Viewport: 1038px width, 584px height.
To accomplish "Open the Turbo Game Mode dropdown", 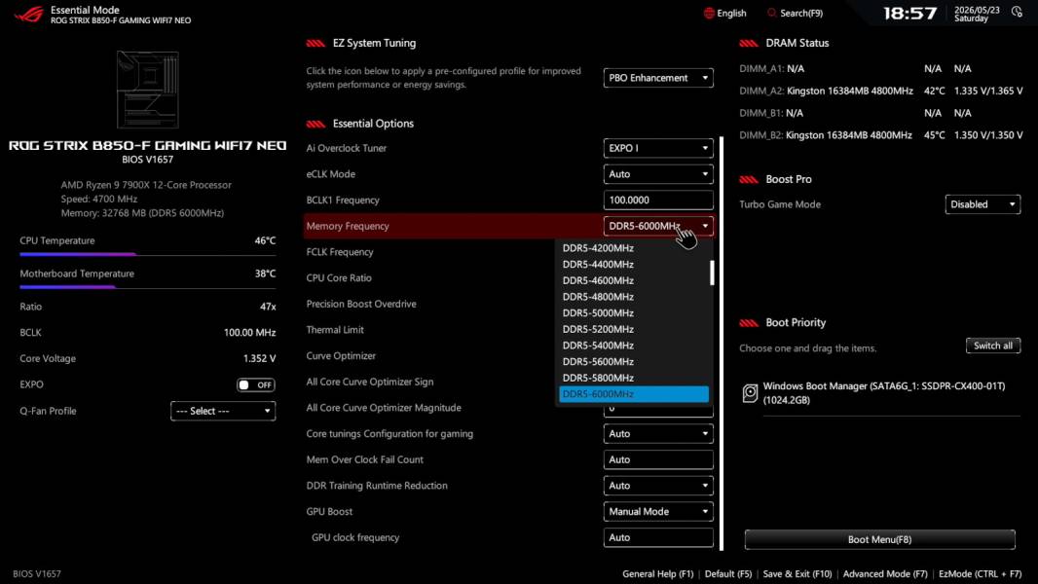I will (982, 204).
